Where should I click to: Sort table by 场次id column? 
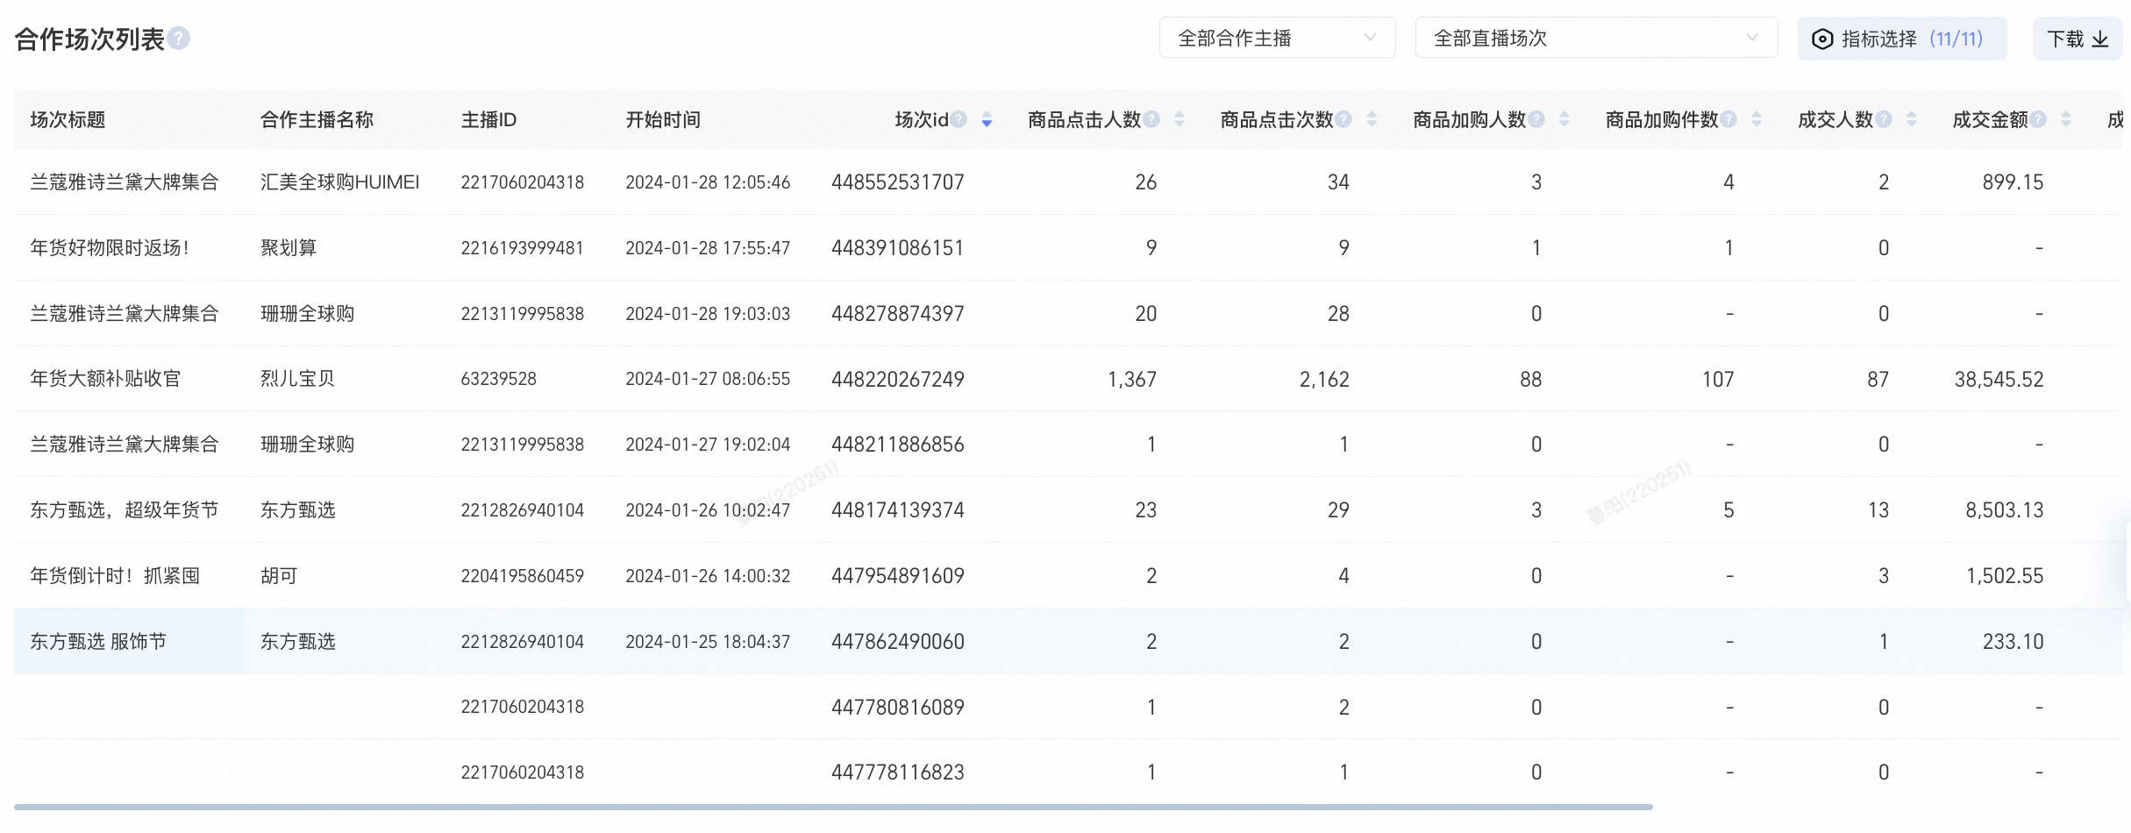click(987, 119)
